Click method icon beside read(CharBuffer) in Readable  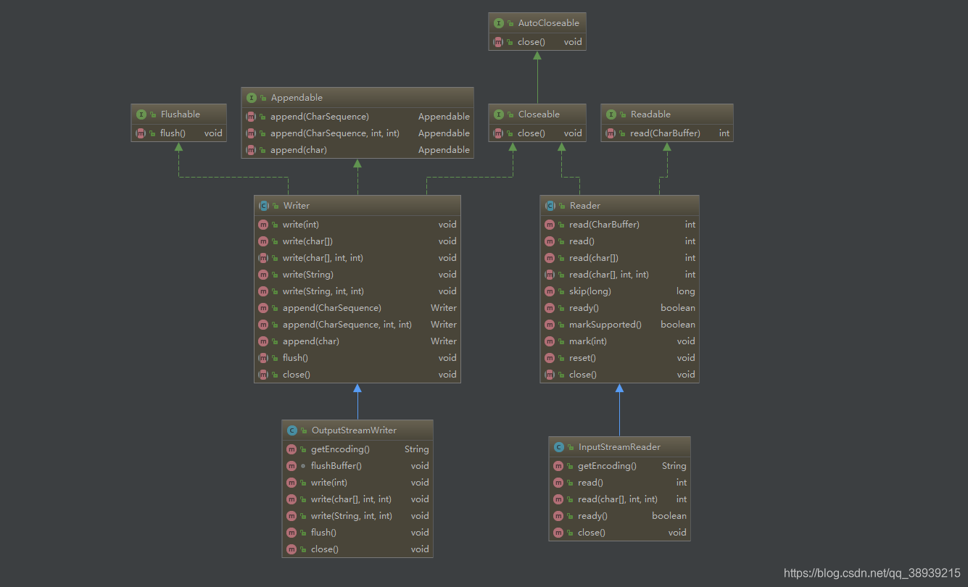point(611,133)
